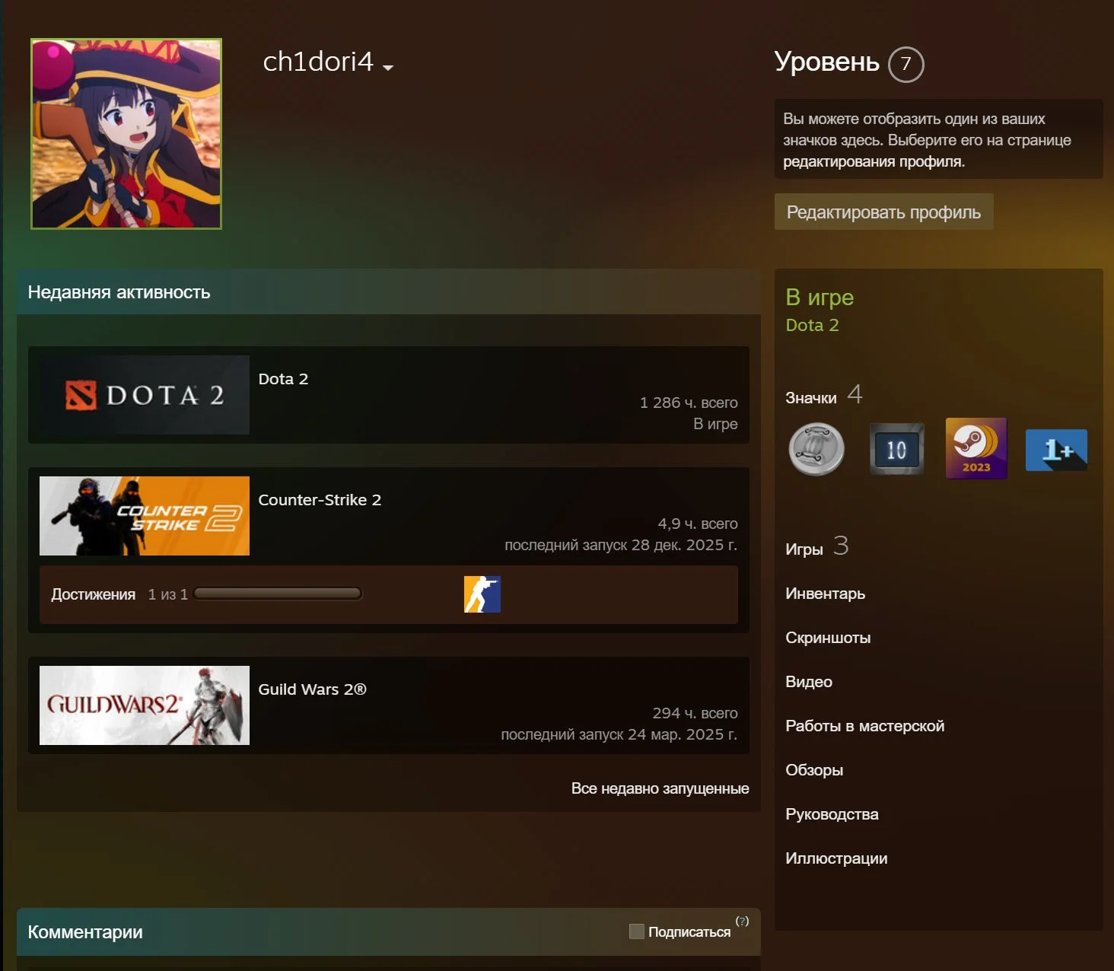Open the Инвентарь inventory page
The image size is (1114, 971).
pyautogui.click(x=826, y=594)
